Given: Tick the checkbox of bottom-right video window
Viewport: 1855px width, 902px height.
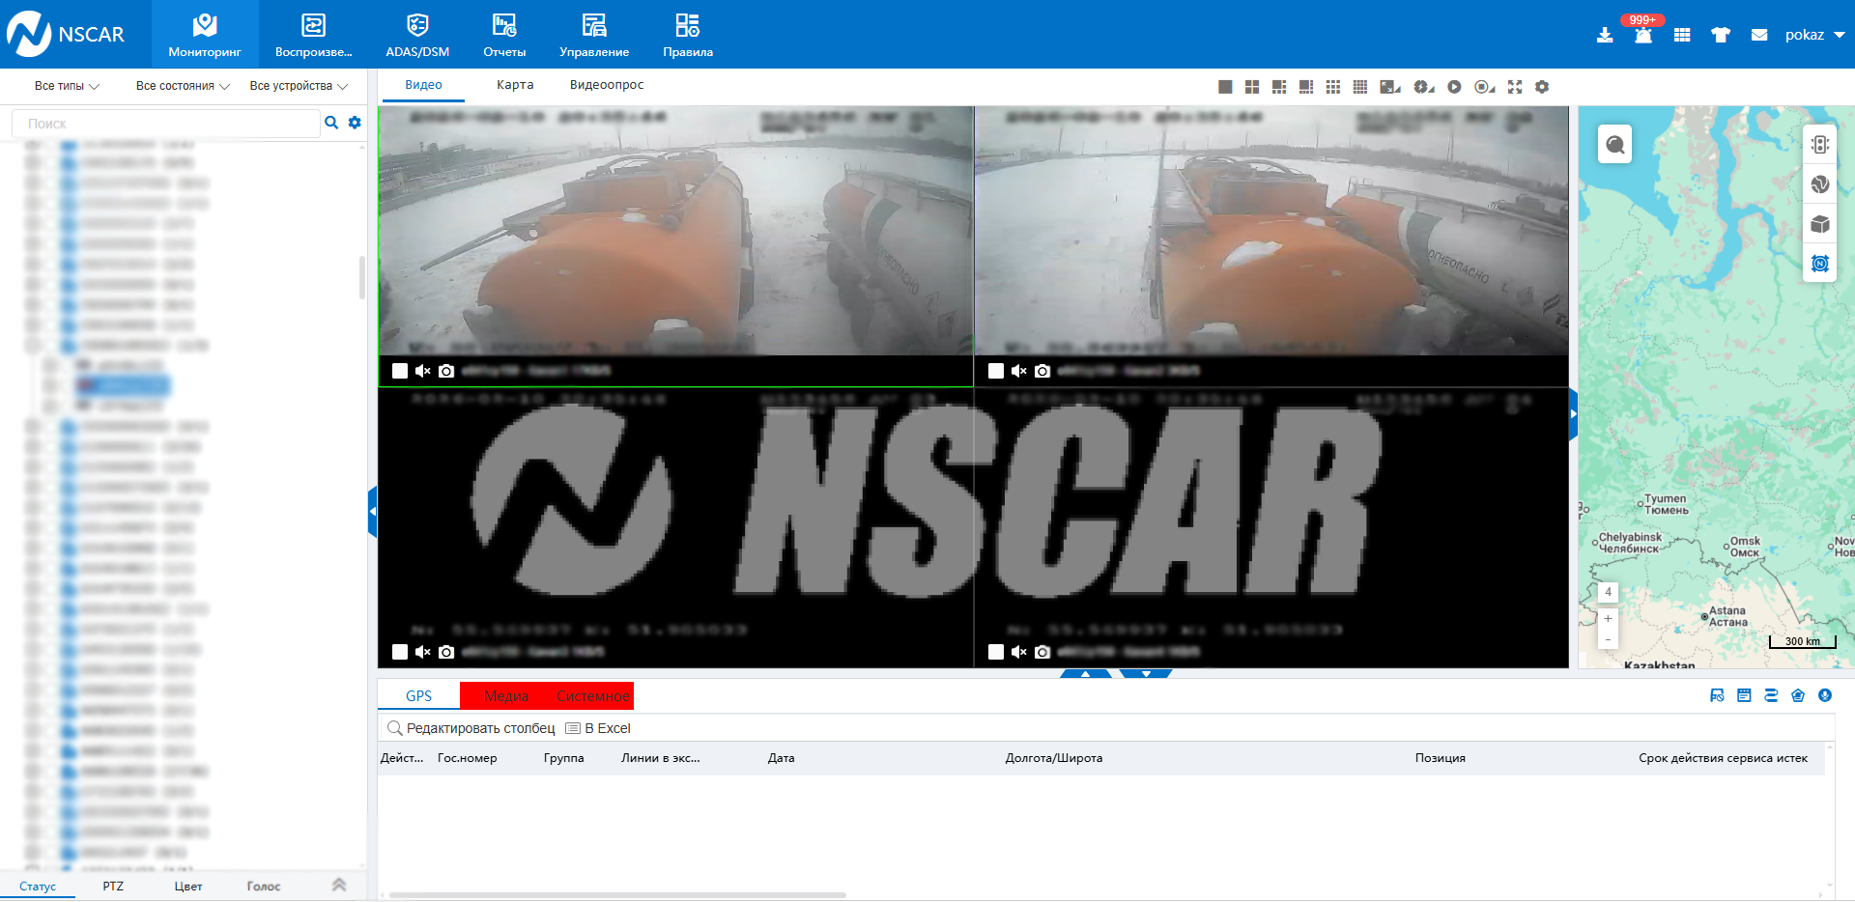Looking at the screenshot, I should click(996, 652).
